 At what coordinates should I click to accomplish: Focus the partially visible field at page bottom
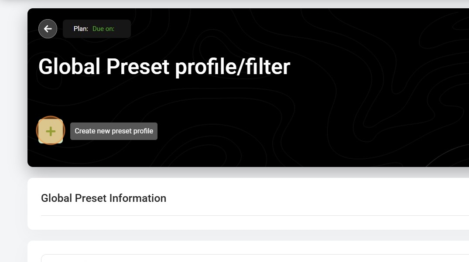(x=255, y=258)
